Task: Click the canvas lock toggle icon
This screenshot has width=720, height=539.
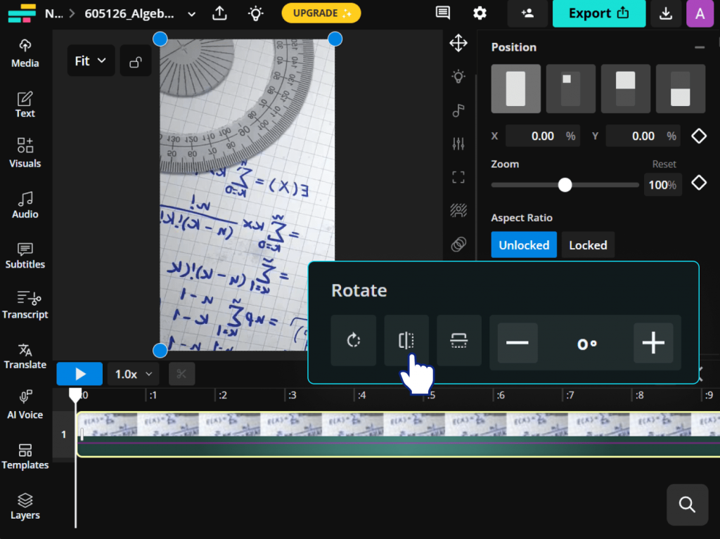Action: 136,62
